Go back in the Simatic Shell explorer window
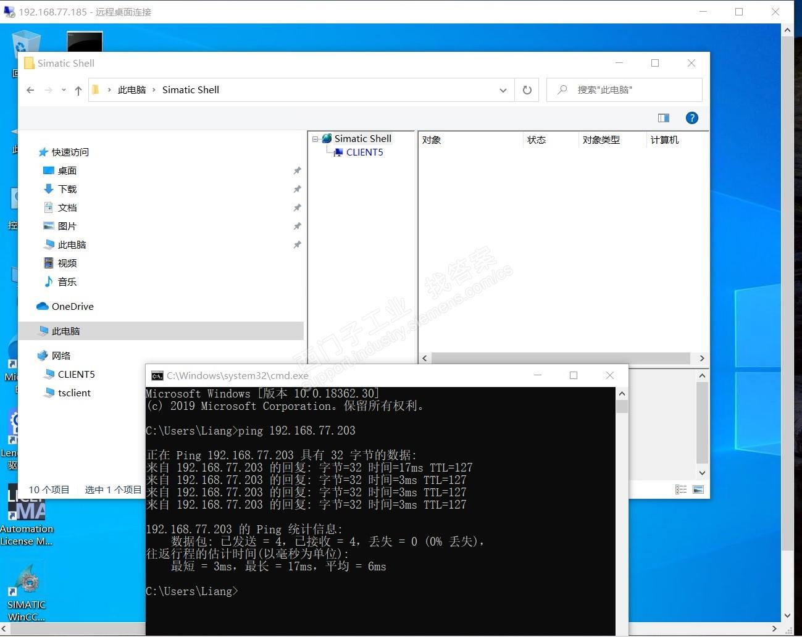 coord(30,90)
